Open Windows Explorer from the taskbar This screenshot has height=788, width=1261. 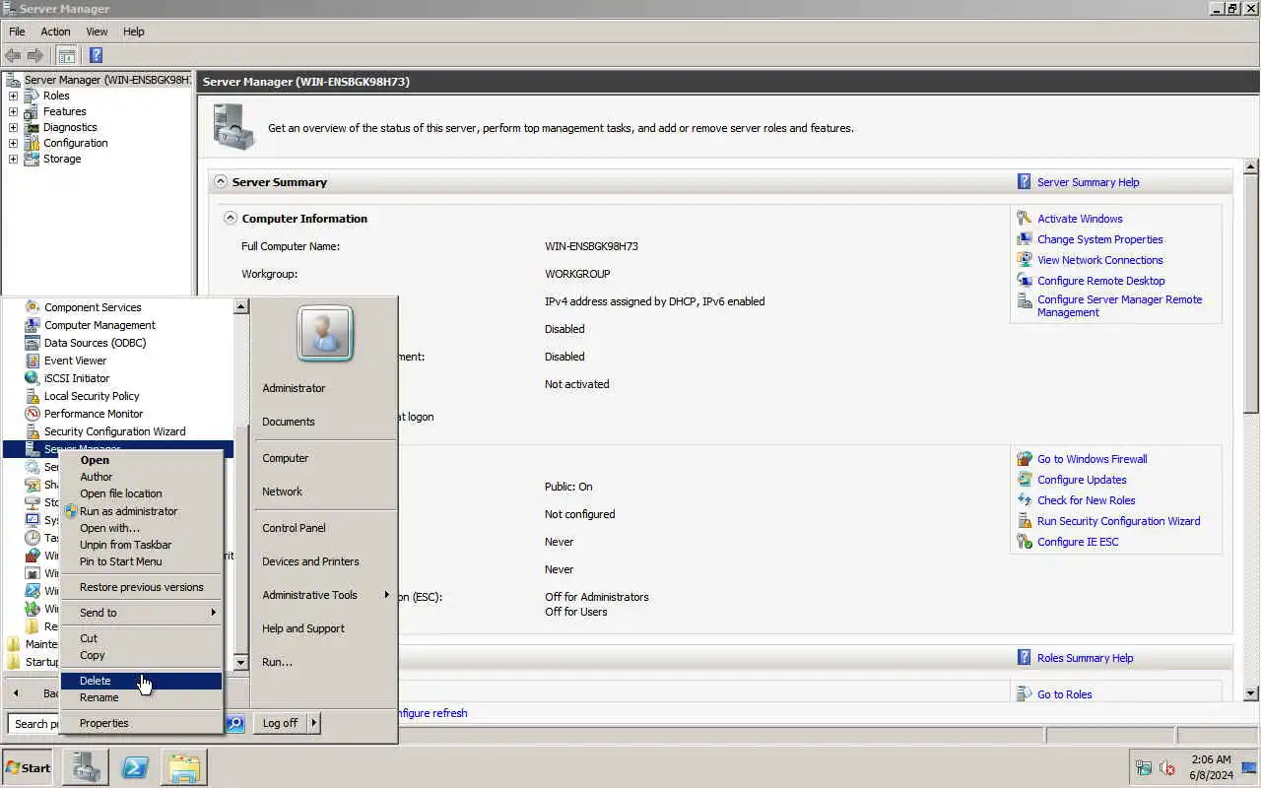coord(184,767)
